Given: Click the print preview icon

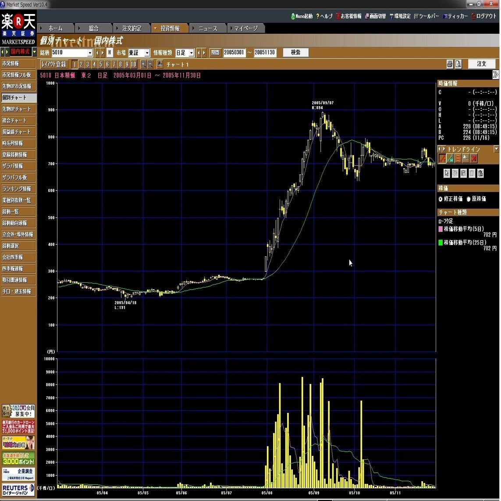Looking at the screenshot, I should point(458,64).
